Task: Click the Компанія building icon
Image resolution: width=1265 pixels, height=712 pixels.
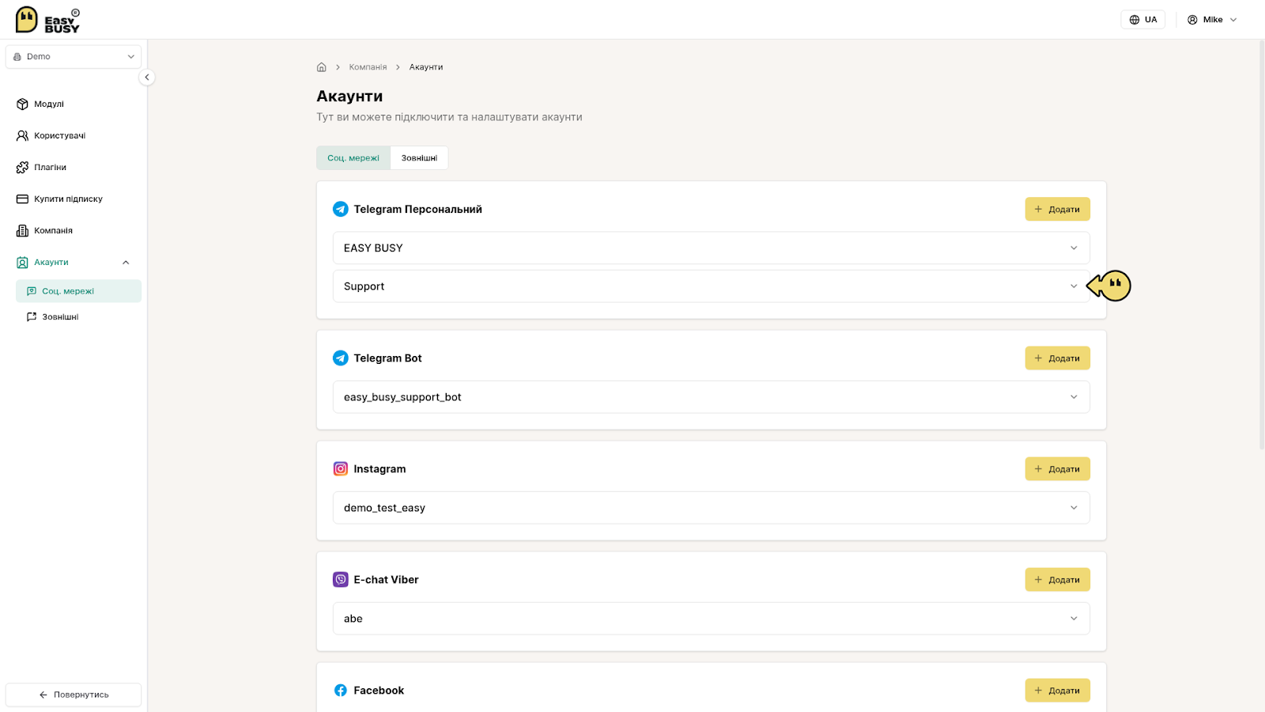Action: (x=22, y=230)
